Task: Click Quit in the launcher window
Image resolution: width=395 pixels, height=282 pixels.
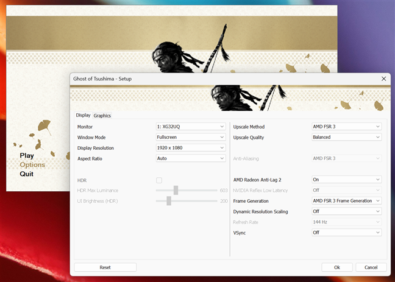Action: point(26,174)
